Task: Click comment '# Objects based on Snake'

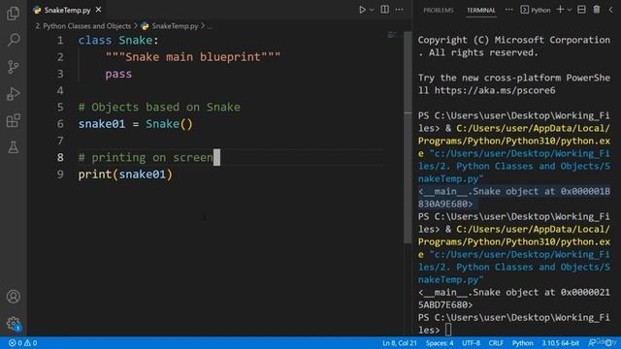Action: [x=159, y=108]
